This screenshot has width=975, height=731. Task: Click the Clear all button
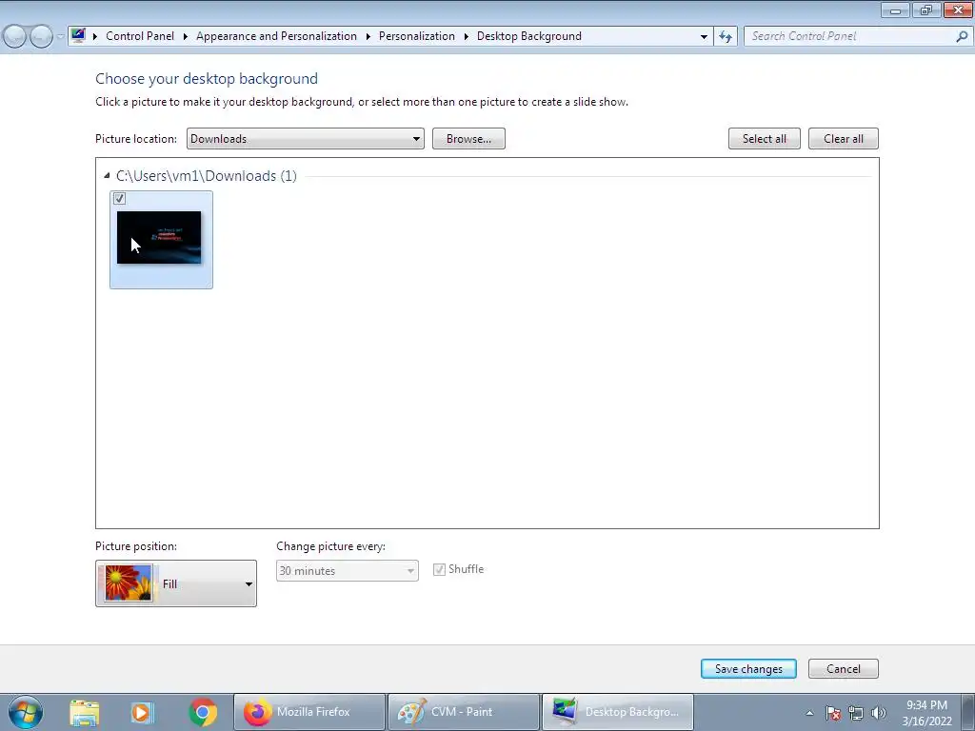(x=844, y=139)
